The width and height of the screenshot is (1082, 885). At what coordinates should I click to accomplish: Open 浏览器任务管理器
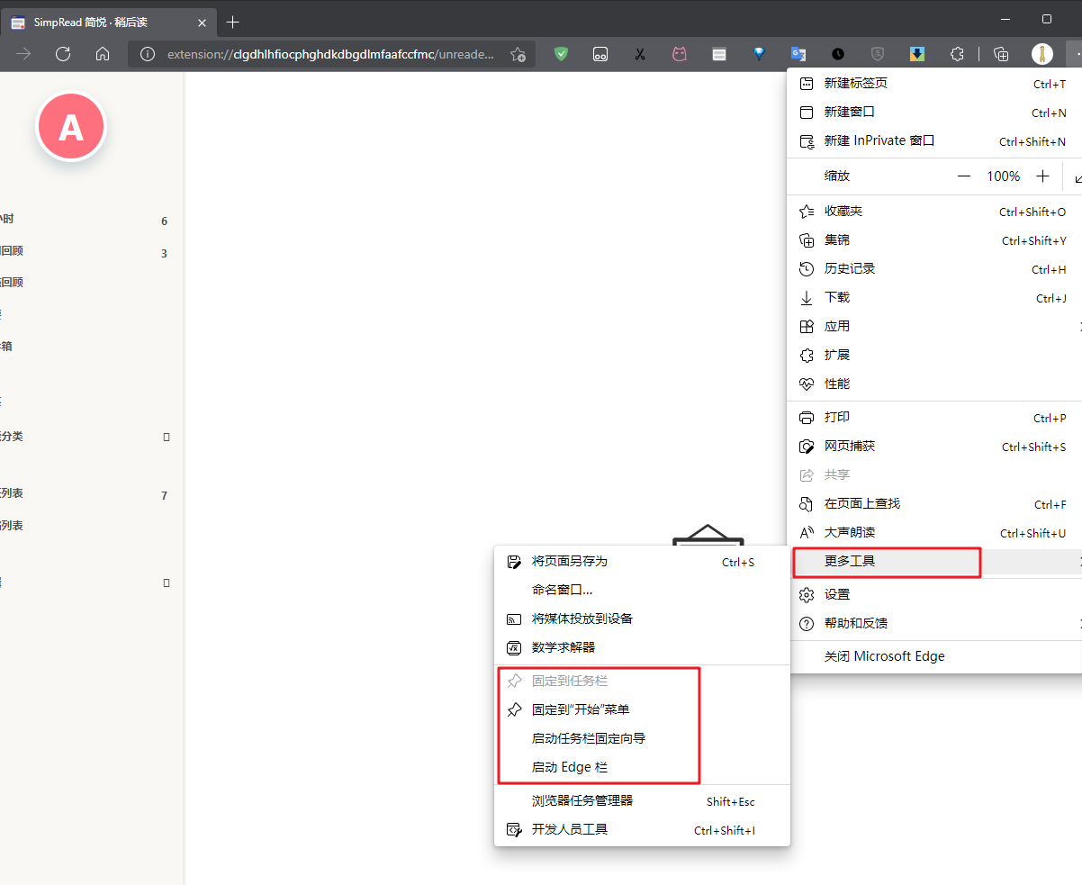642,801
